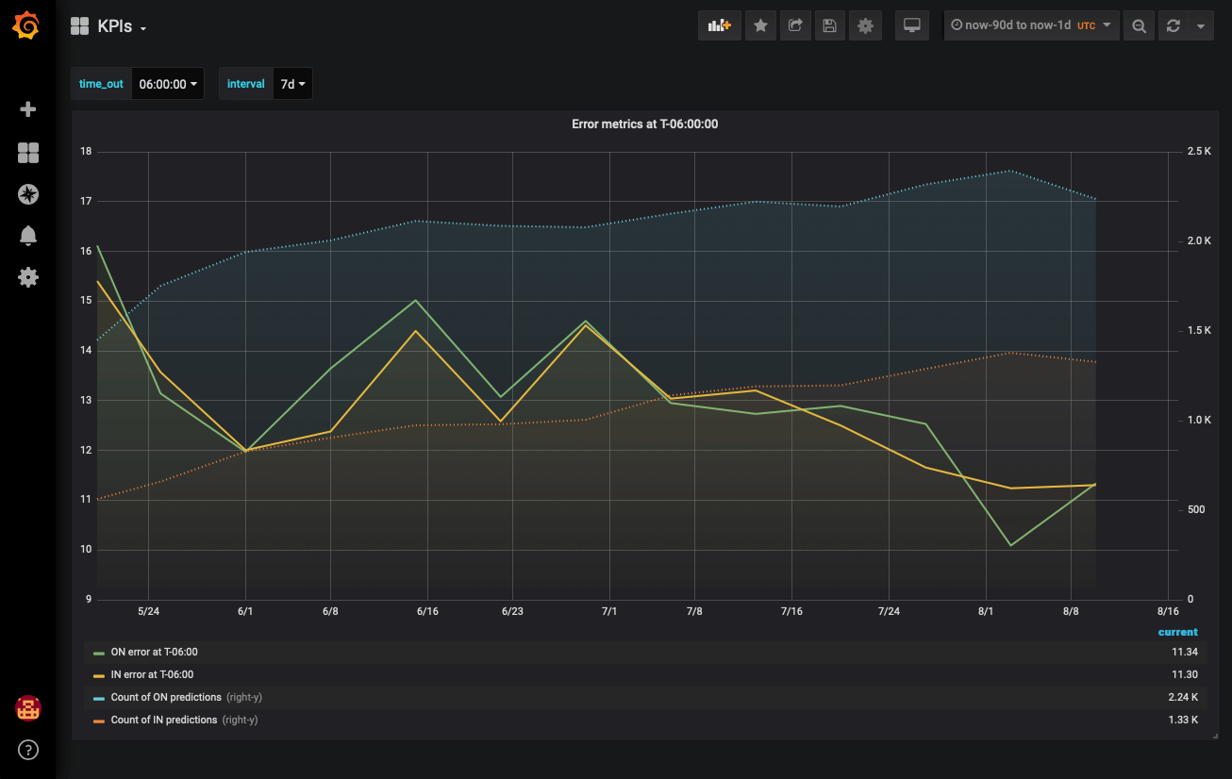
Task: Open the KPIs dashboard name menu
Action: click(117, 26)
